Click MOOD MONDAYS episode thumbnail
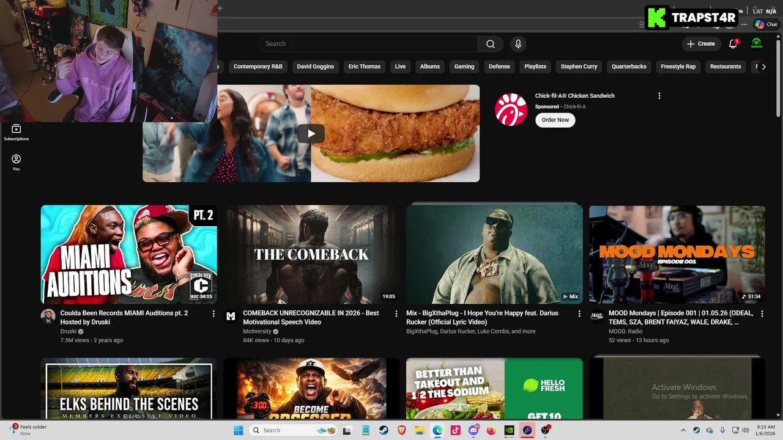 pyautogui.click(x=677, y=254)
